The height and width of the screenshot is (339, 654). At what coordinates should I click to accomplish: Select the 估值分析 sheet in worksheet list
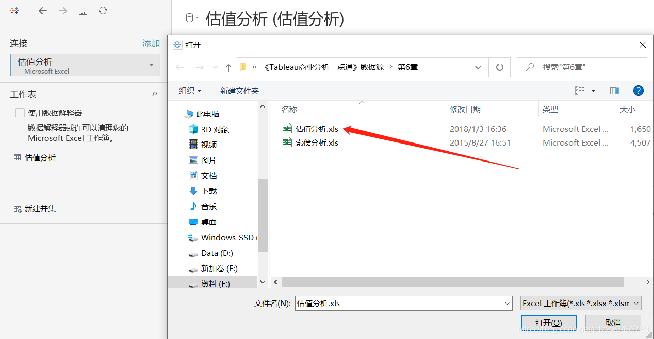pos(40,158)
